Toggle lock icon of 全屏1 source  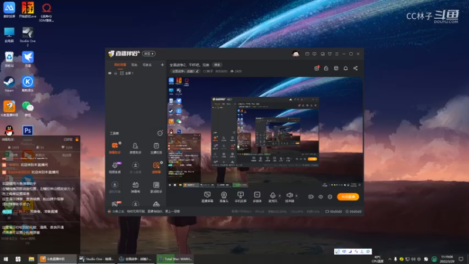point(115,73)
